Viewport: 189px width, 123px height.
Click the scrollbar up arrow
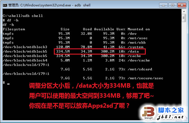point(184,11)
